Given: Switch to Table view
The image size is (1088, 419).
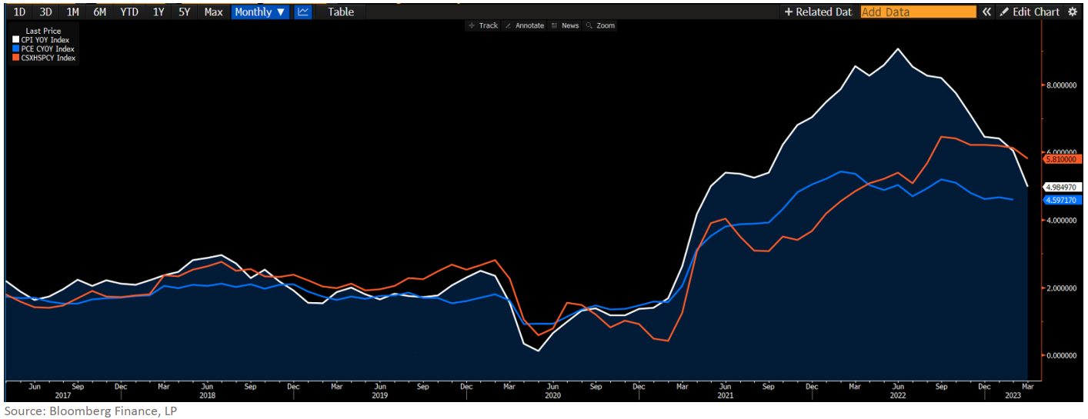Looking at the screenshot, I should pos(341,12).
